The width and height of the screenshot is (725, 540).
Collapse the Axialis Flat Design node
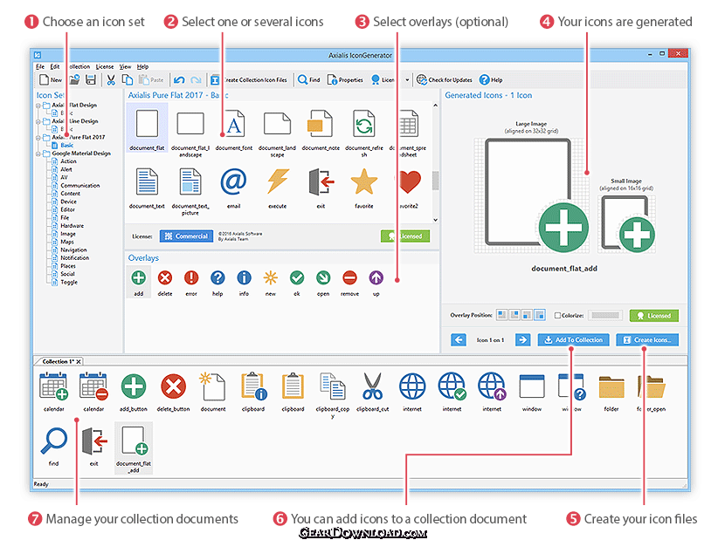38,106
